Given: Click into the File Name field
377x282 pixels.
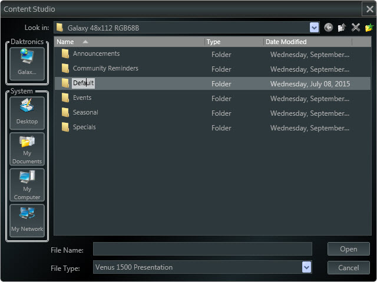Looking at the screenshot, I should pos(203,249).
